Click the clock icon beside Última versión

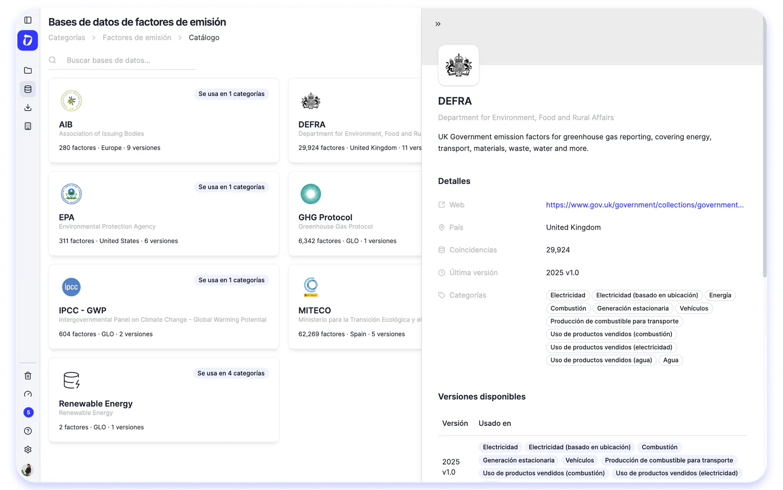point(441,273)
